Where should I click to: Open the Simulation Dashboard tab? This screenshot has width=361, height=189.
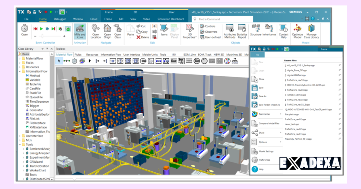pos(171,19)
